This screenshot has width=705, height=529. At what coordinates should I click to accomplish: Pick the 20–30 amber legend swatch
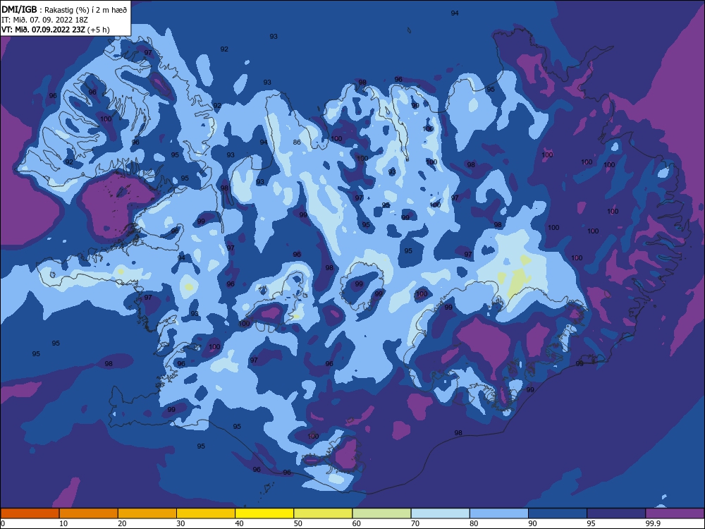tap(147, 513)
